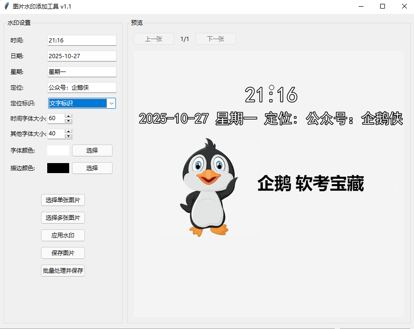
Task: Apply the watermark with 应用水印
Action: [62, 235]
